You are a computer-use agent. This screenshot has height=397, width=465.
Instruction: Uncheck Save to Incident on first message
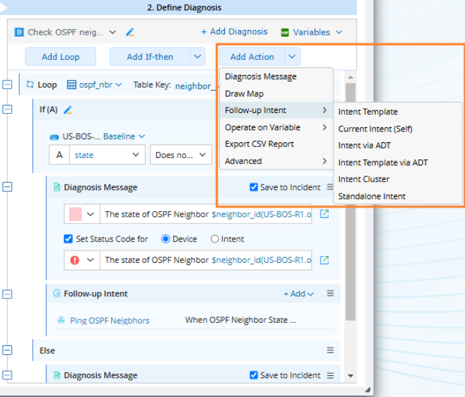point(254,187)
